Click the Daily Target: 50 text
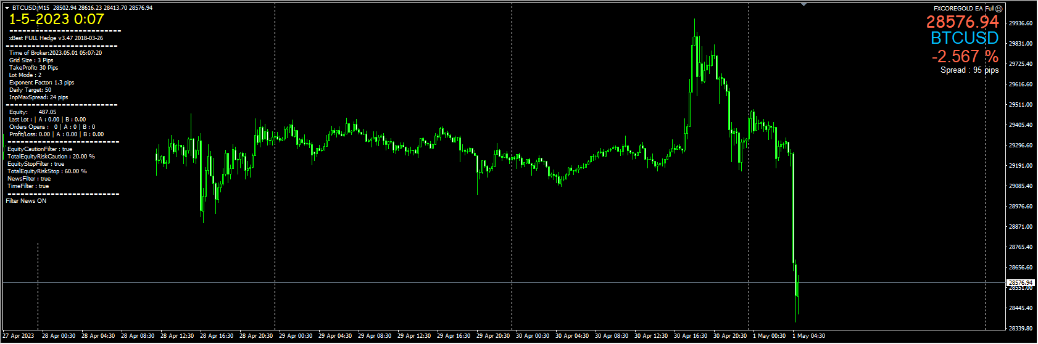This screenshot has width=1038, height=344. point(30,90)
